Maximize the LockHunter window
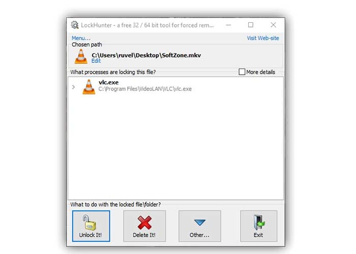356x254 pixels. [x=251, y=25]
